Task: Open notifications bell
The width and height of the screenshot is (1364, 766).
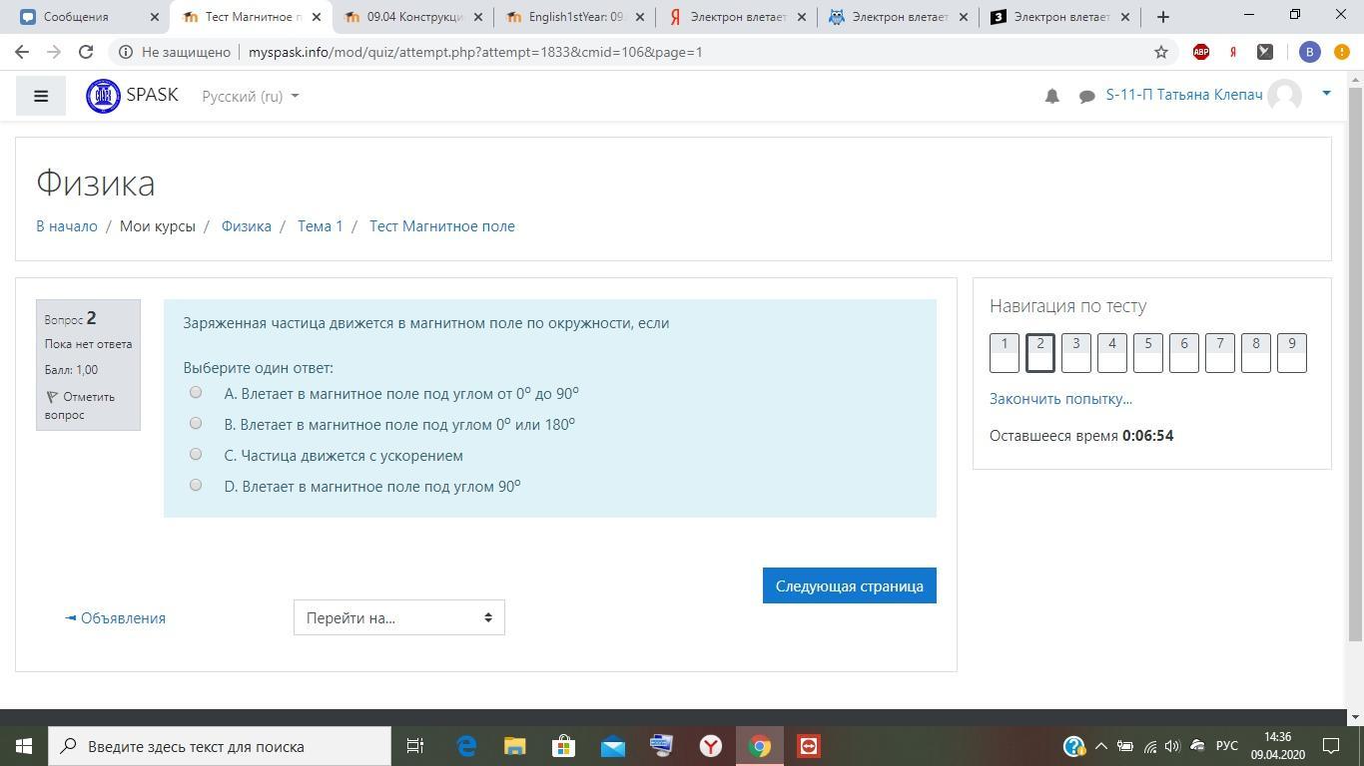Action: (x=1051, y=96)
